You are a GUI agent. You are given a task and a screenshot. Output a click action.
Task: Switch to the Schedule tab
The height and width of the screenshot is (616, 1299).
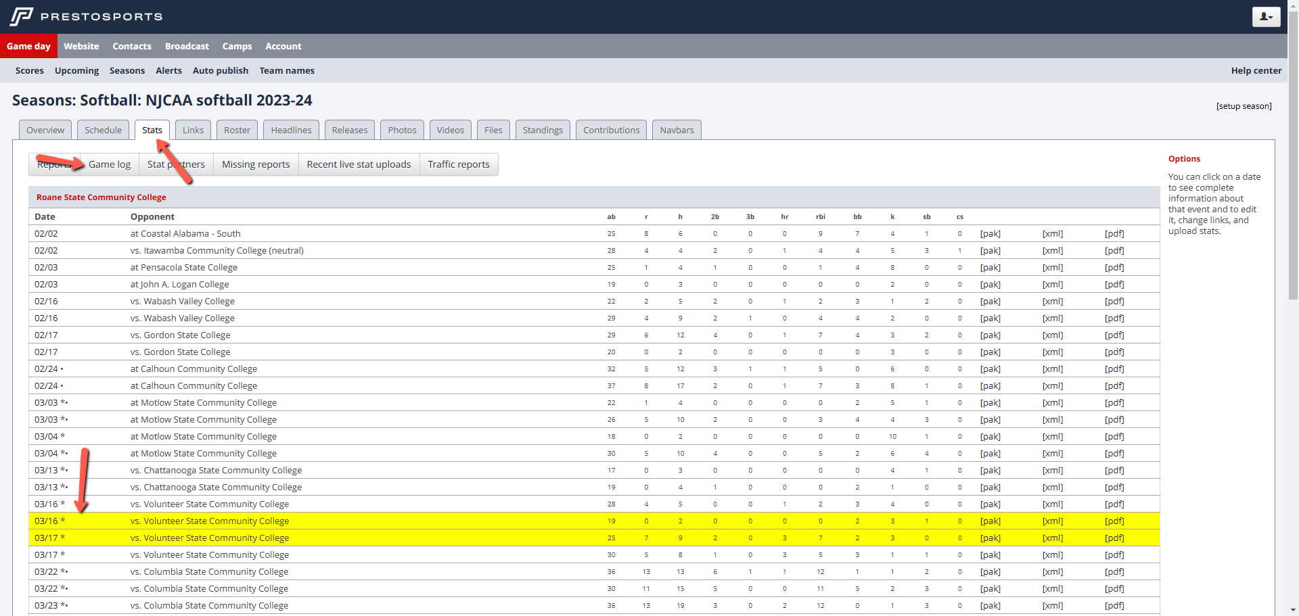pyautogui.click(x=104, y=130)
